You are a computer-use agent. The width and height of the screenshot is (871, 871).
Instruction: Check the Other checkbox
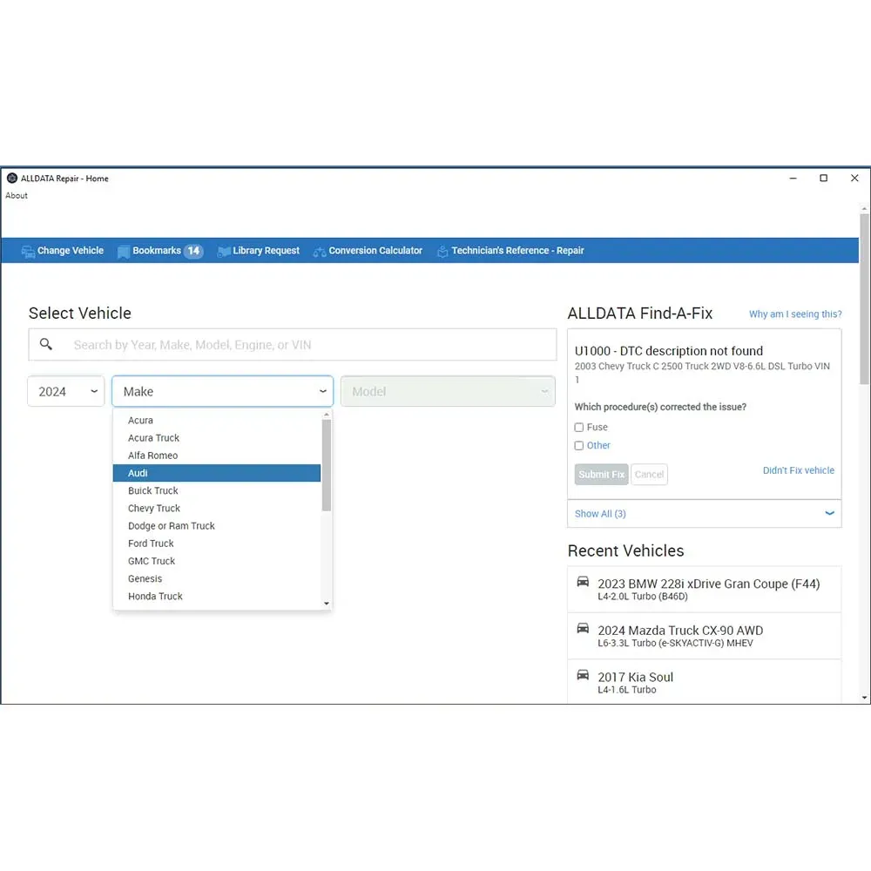(579, 446)
